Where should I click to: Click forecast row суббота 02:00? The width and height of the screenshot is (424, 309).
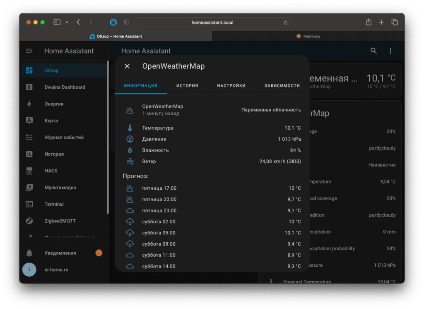(212, 222)
